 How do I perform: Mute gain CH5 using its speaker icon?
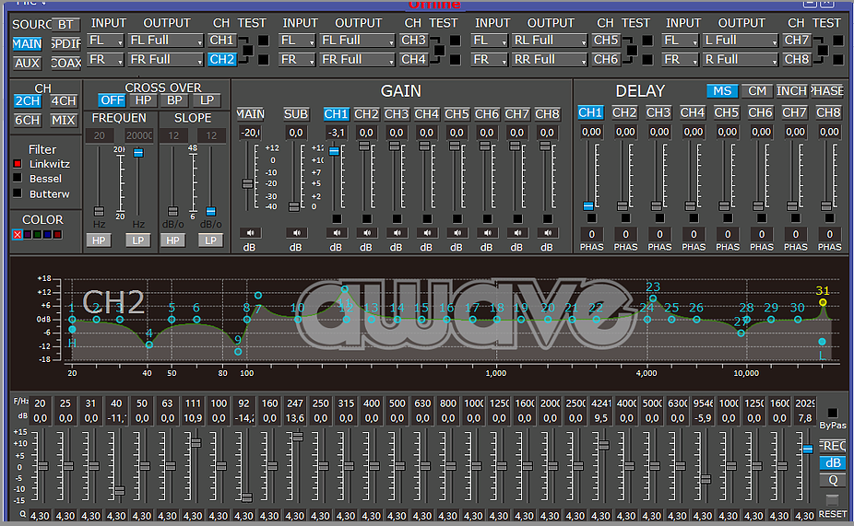[457, 233]
